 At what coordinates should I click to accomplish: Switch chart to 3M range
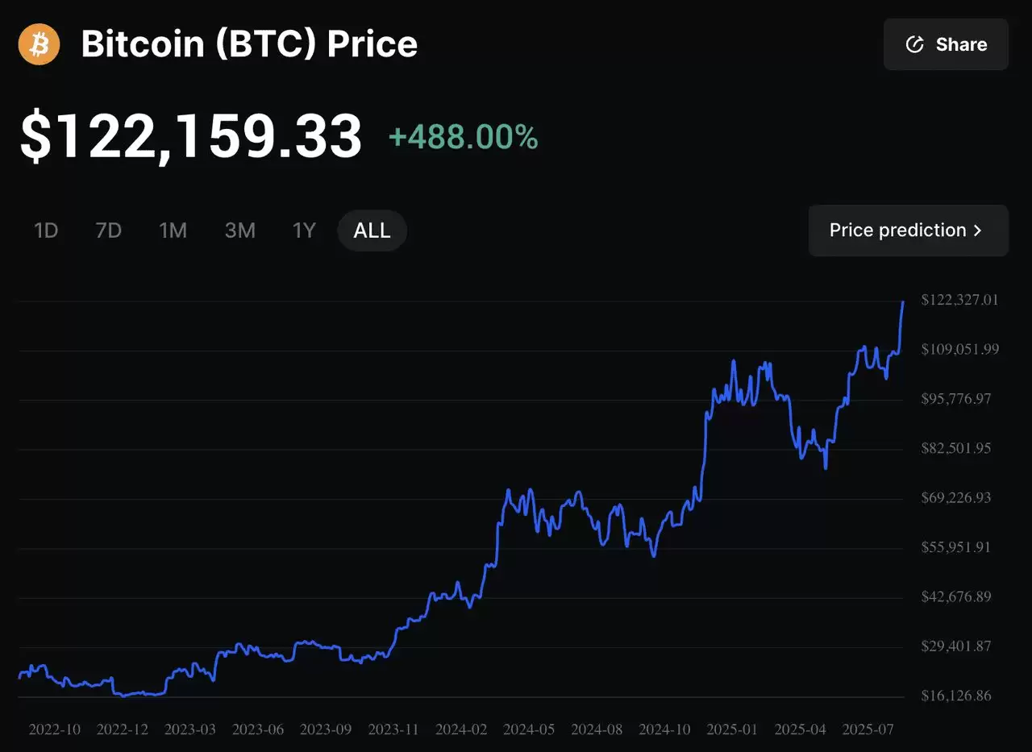pos(239,231)
